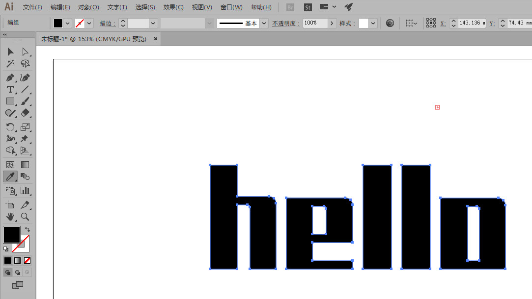The width and height of the screenshot is (532, 299).
Task: Select the Paintbrush tool
Action: coord(25,101)
